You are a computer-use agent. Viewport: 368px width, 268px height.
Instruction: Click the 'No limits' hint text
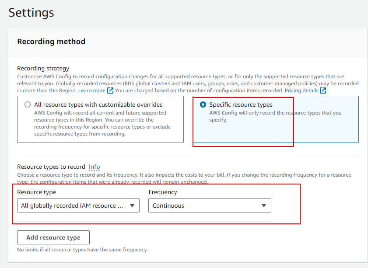click(82, 250)
